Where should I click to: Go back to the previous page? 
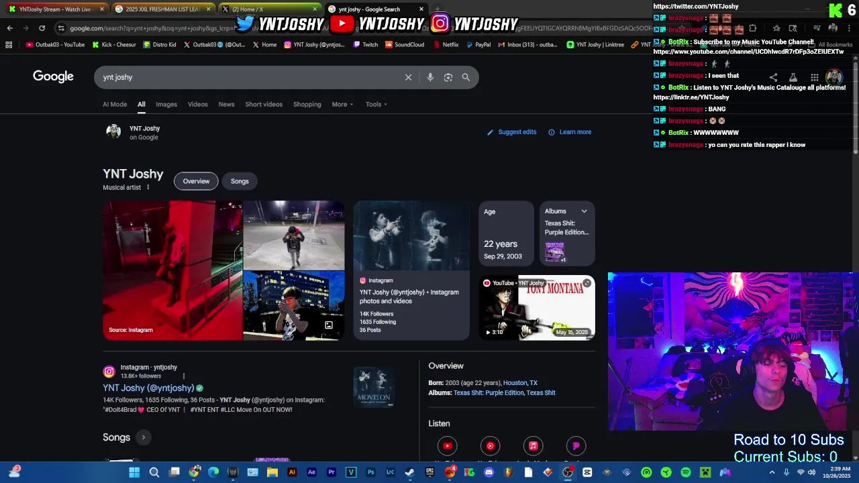tap(9, 28)
